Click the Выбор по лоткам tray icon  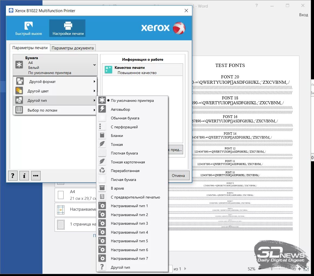click(x=19, y=110)
